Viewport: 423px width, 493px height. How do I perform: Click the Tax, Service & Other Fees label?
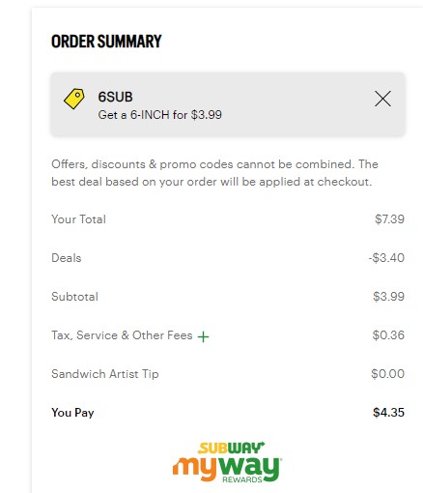[122, 335]
